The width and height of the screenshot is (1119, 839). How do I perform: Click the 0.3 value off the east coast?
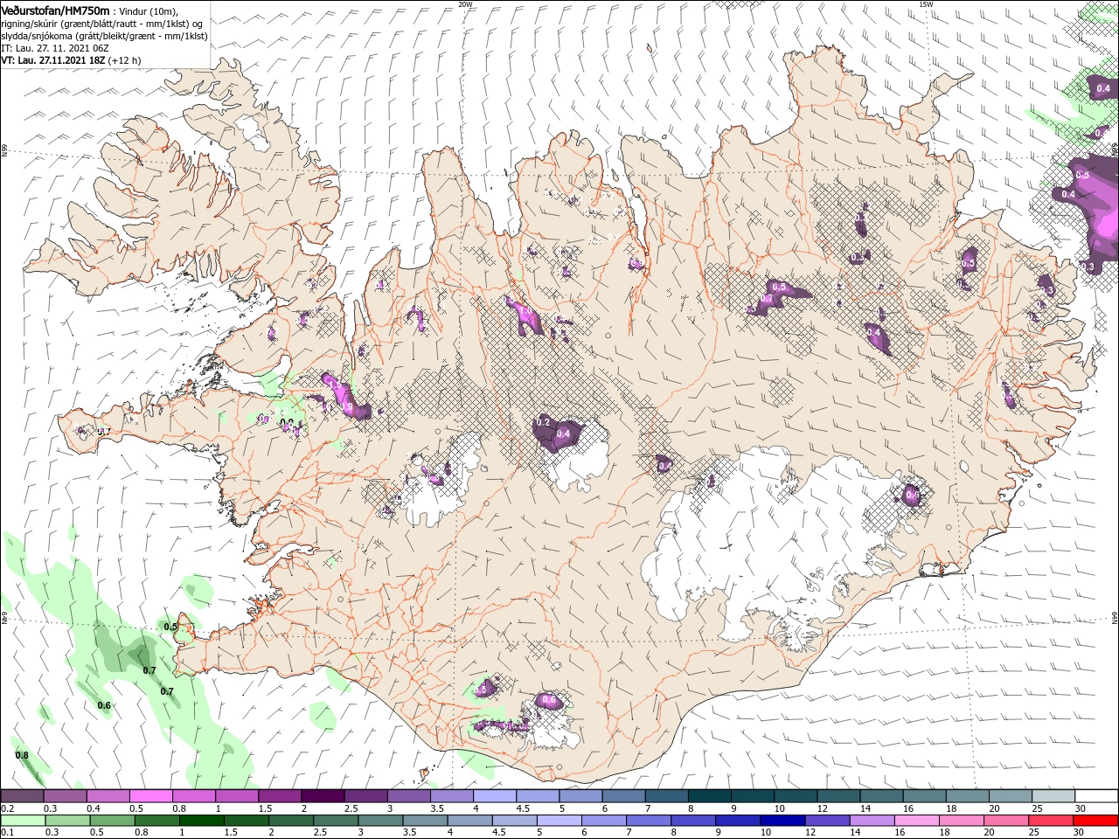point(1088,267)
